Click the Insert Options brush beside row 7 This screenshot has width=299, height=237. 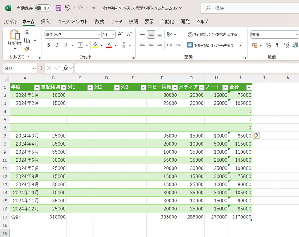click(256, 135)
